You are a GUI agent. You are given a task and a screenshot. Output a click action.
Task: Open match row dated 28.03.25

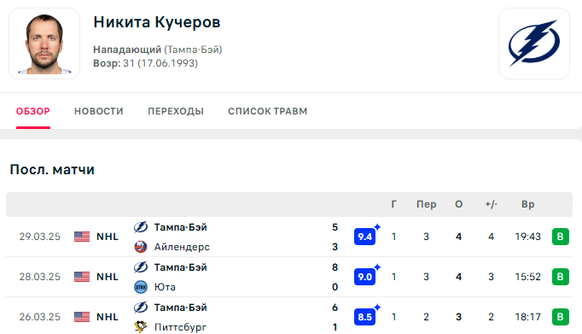pos(289,277)
